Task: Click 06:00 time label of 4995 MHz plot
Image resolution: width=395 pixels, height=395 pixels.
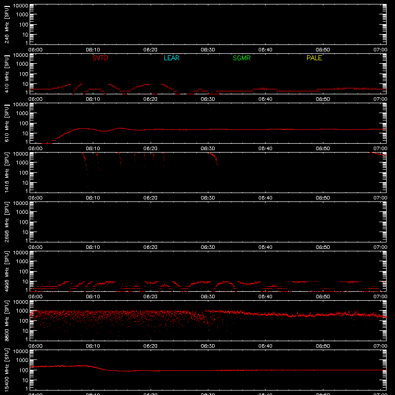Action: tap(36, 297)
